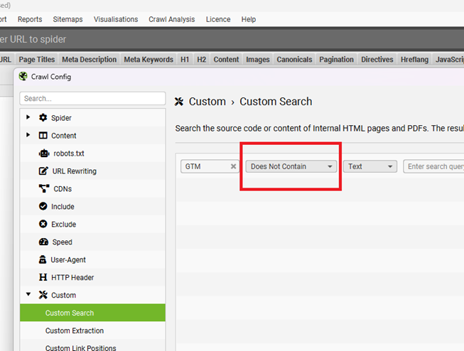Open the Licence menu
Viewport: 464px width, 351px height.
[218, 19]
